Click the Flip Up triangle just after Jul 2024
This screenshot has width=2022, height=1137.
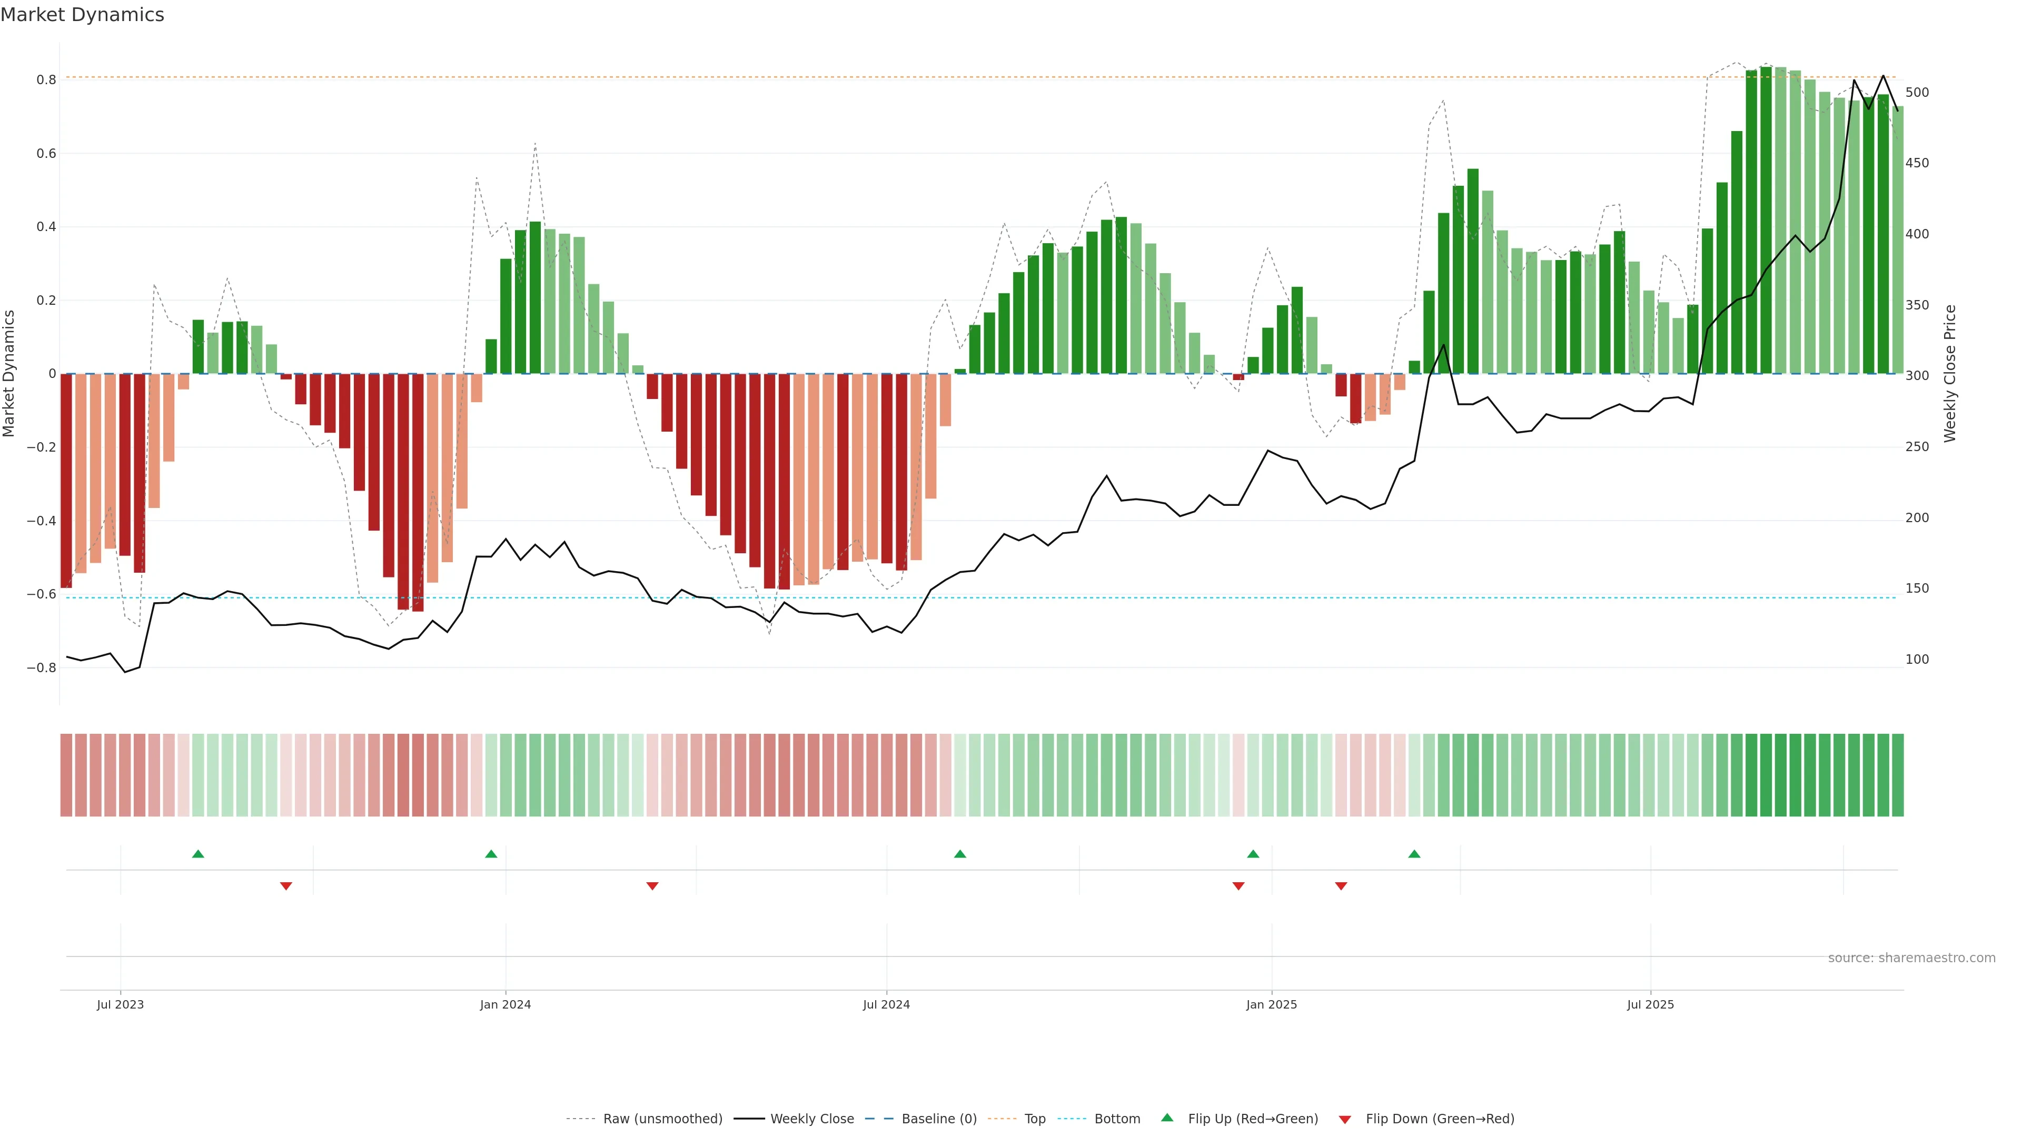(959, 854)
